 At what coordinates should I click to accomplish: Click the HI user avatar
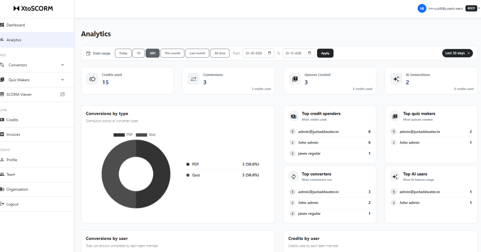[x=422, y=8]
